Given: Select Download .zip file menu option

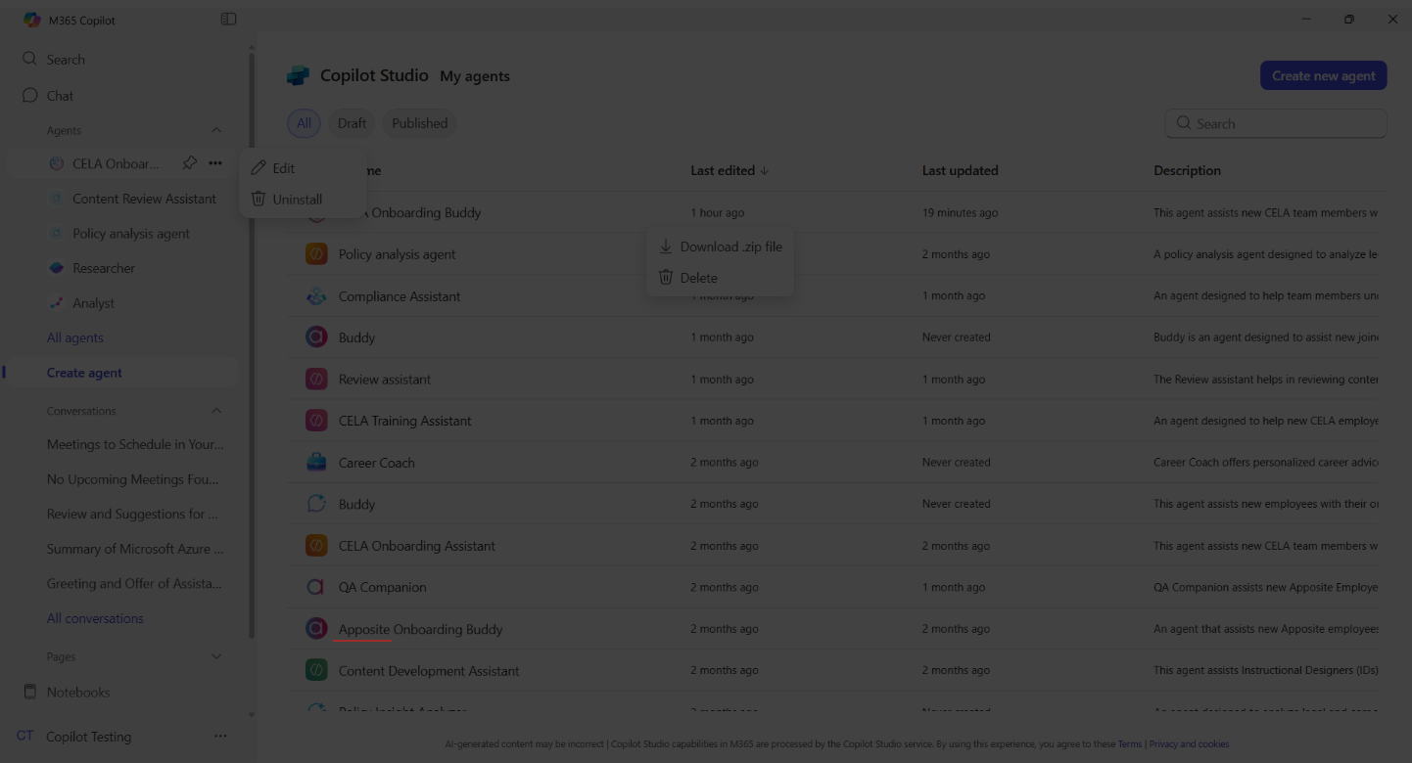Looking at the screenshot, I should [x=720, y=247].
